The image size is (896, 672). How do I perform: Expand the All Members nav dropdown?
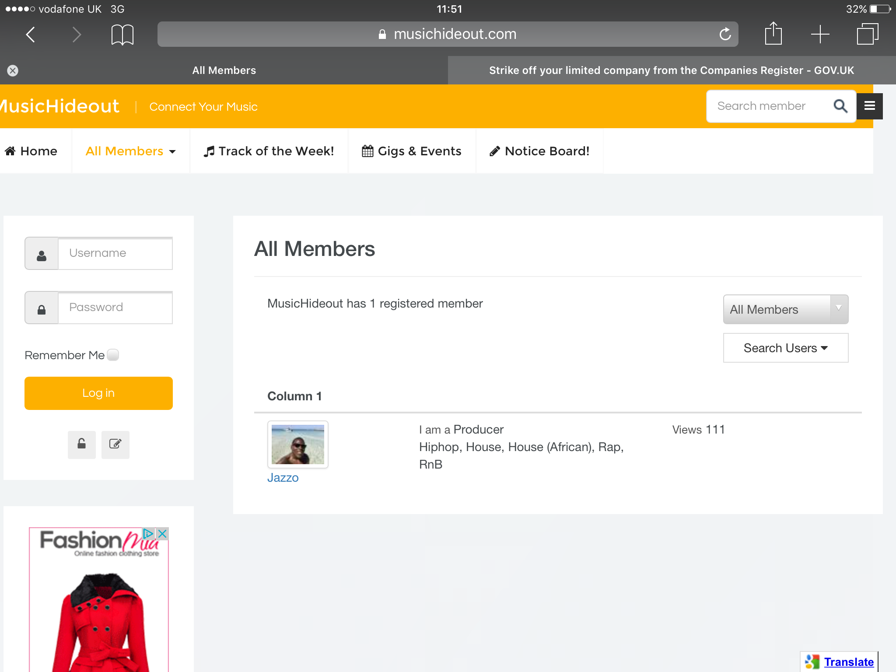click(x=130, y=151)
